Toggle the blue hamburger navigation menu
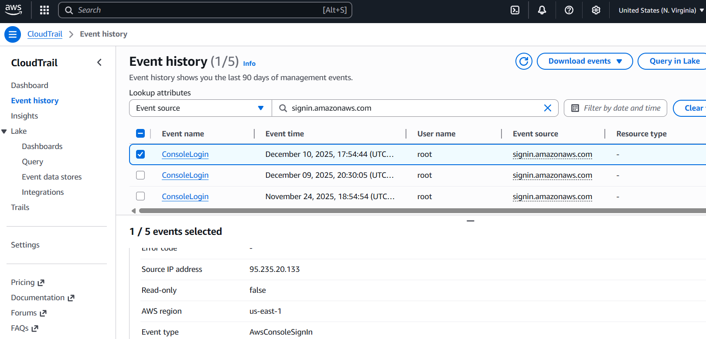The height and width of the screenshot is (339, 706). click(x=13, y=34)
